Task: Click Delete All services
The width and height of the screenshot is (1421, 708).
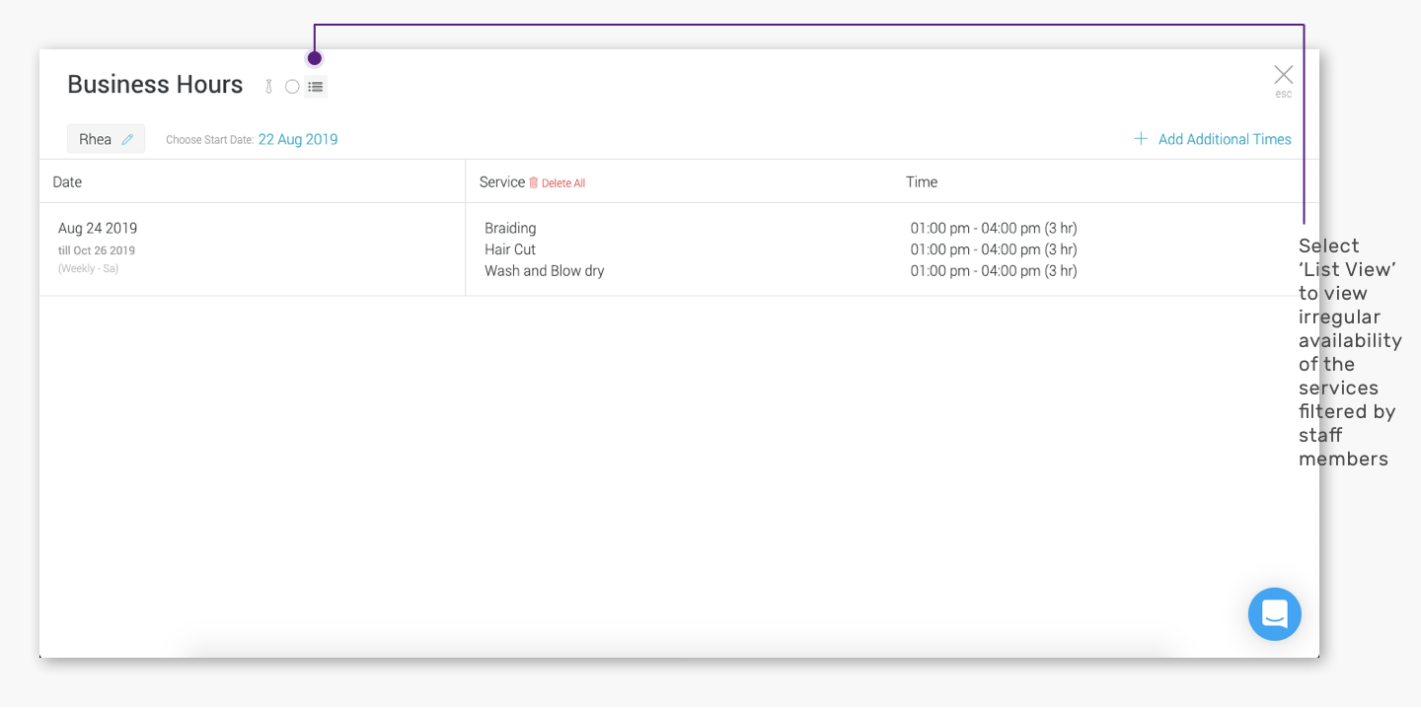Action: 558,183
